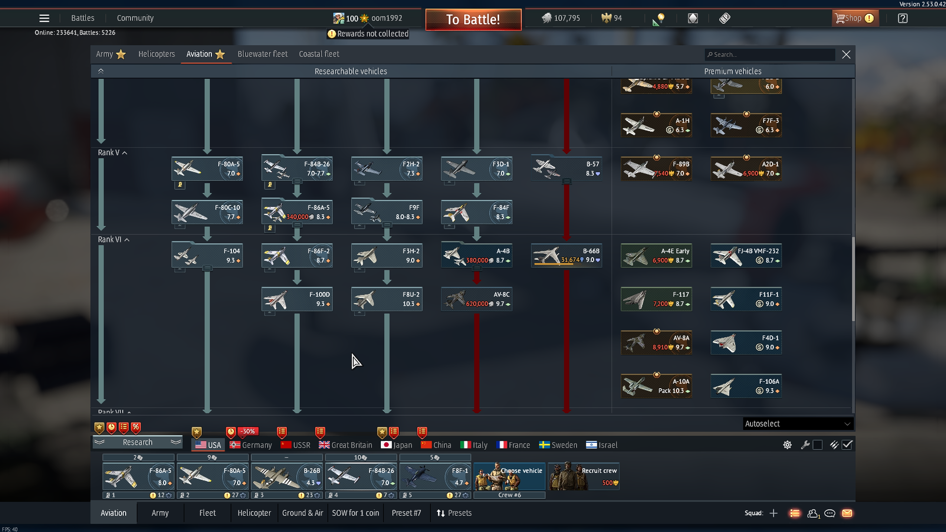Open the chat bubble icon
This screenshot has width=946, height=532.
tap(830, 513)
